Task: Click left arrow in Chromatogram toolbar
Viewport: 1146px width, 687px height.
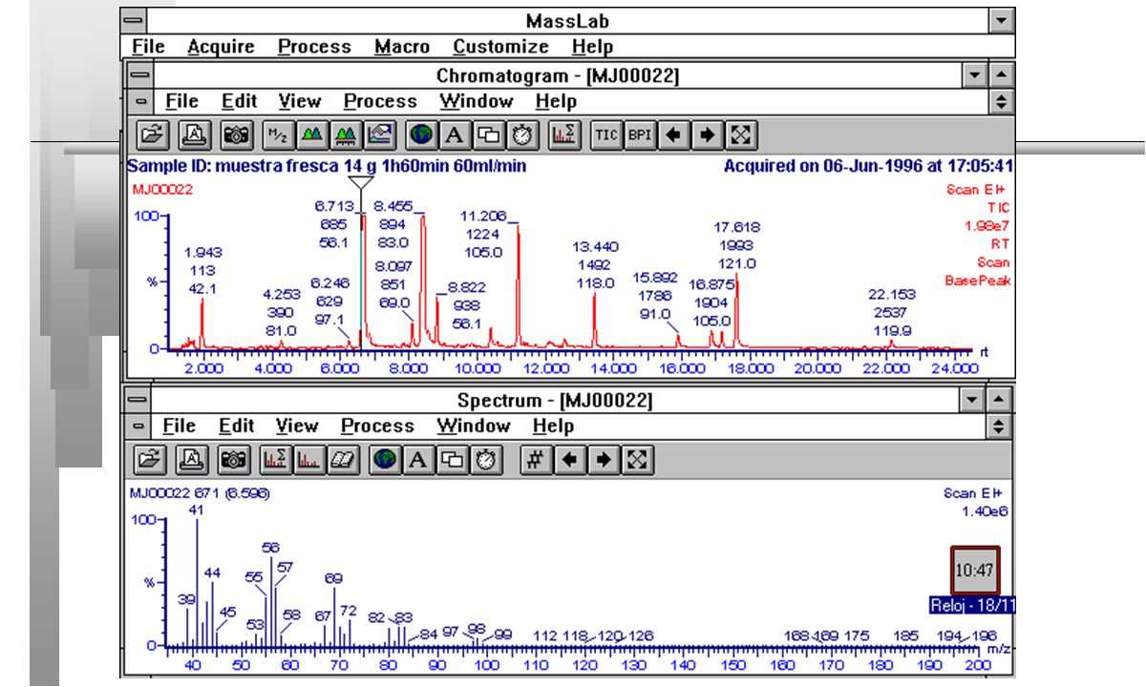Action: coord(674,135)
